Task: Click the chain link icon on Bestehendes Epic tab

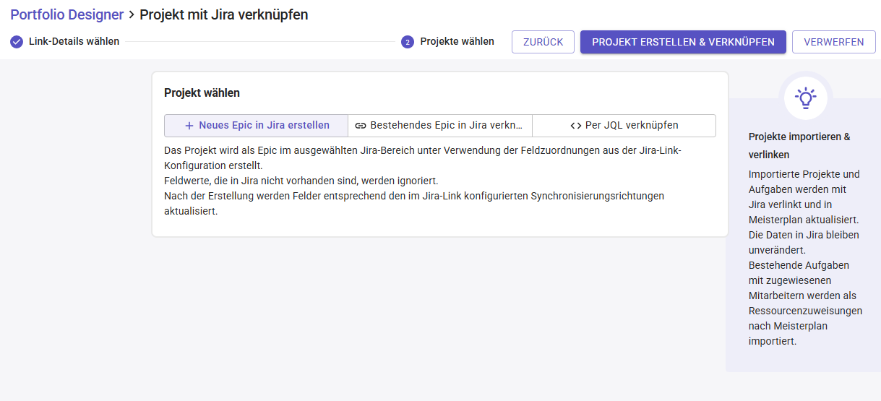Action: click(361, 125)
